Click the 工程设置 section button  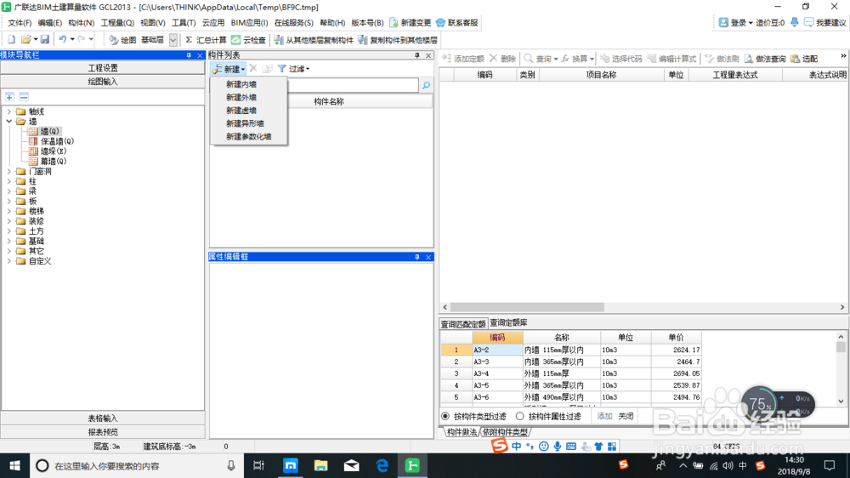tap(103, 68)
